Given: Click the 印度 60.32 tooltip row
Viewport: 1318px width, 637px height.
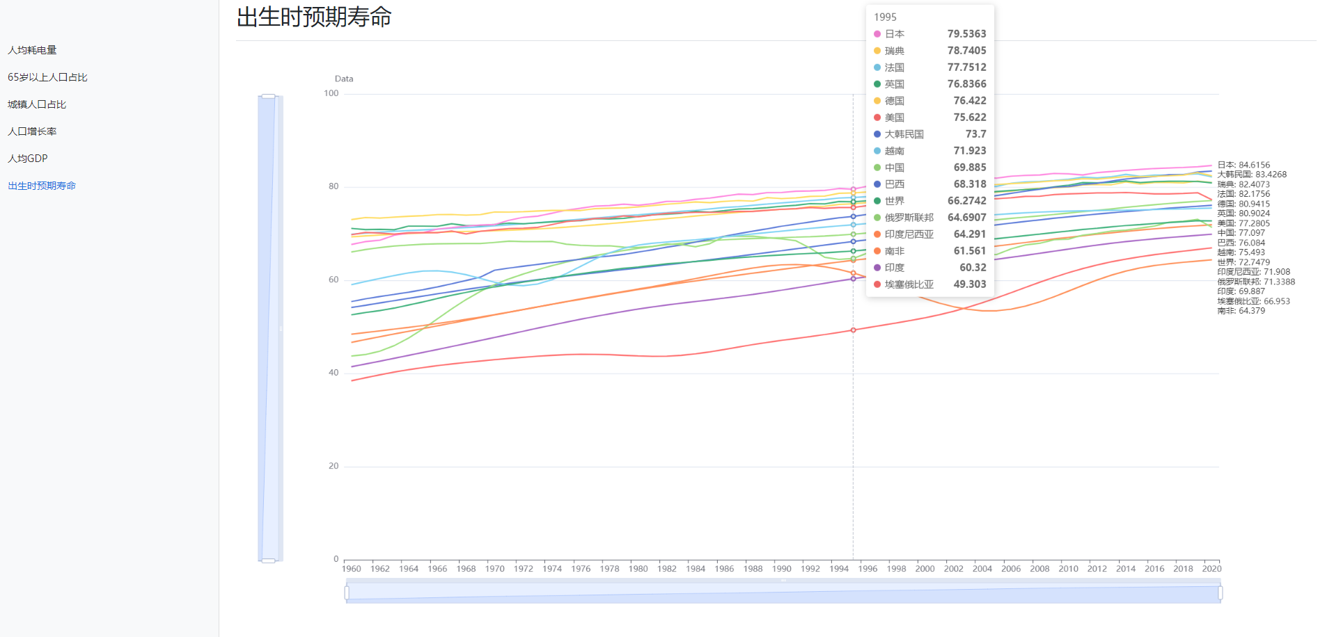Looking at the screenshot, I should click(x=930, y=268).
